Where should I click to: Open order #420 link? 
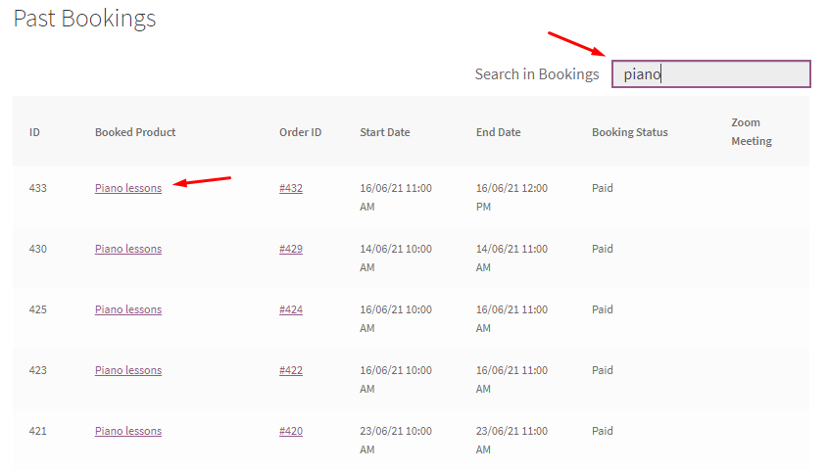tap(291, 431)
